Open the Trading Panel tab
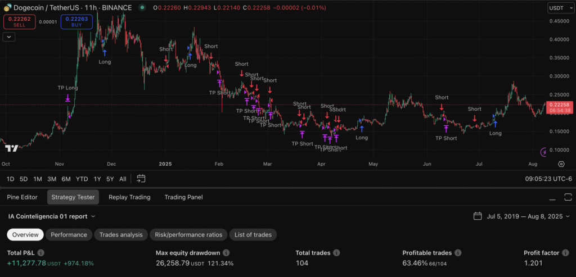This screenshot has width=576, height=277. click(184, 197)
